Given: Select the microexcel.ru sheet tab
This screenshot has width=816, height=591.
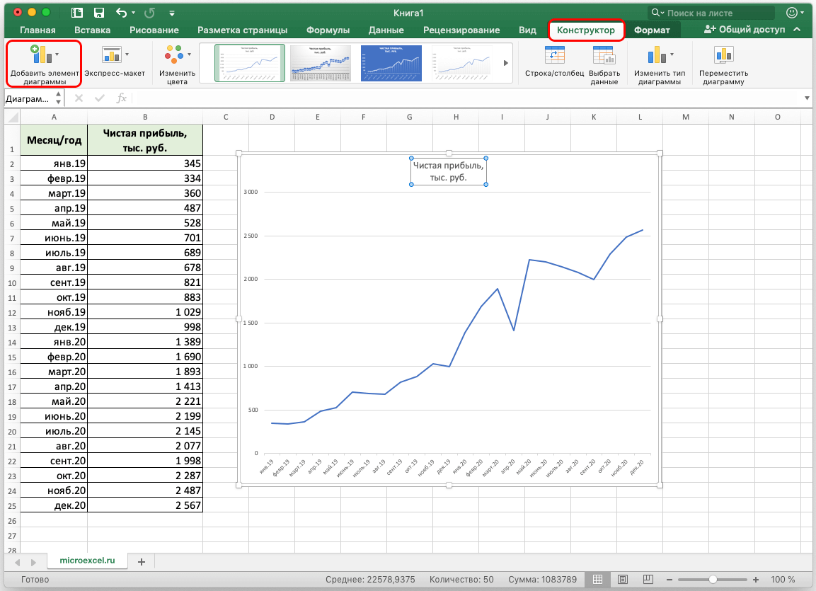Looking at the screenshot, I should [x=87, y=561].
